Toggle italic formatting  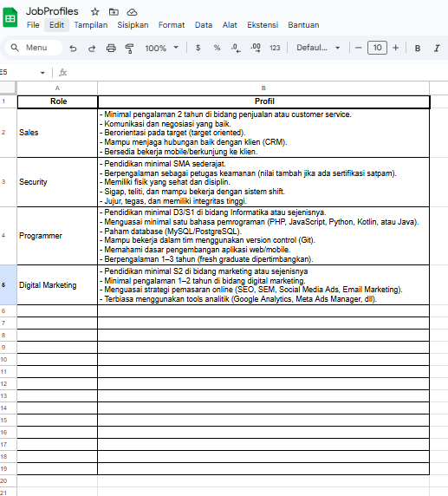coord(437,48)
